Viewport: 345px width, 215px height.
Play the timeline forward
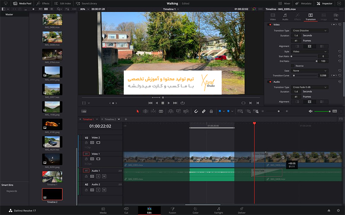point(169,103)
